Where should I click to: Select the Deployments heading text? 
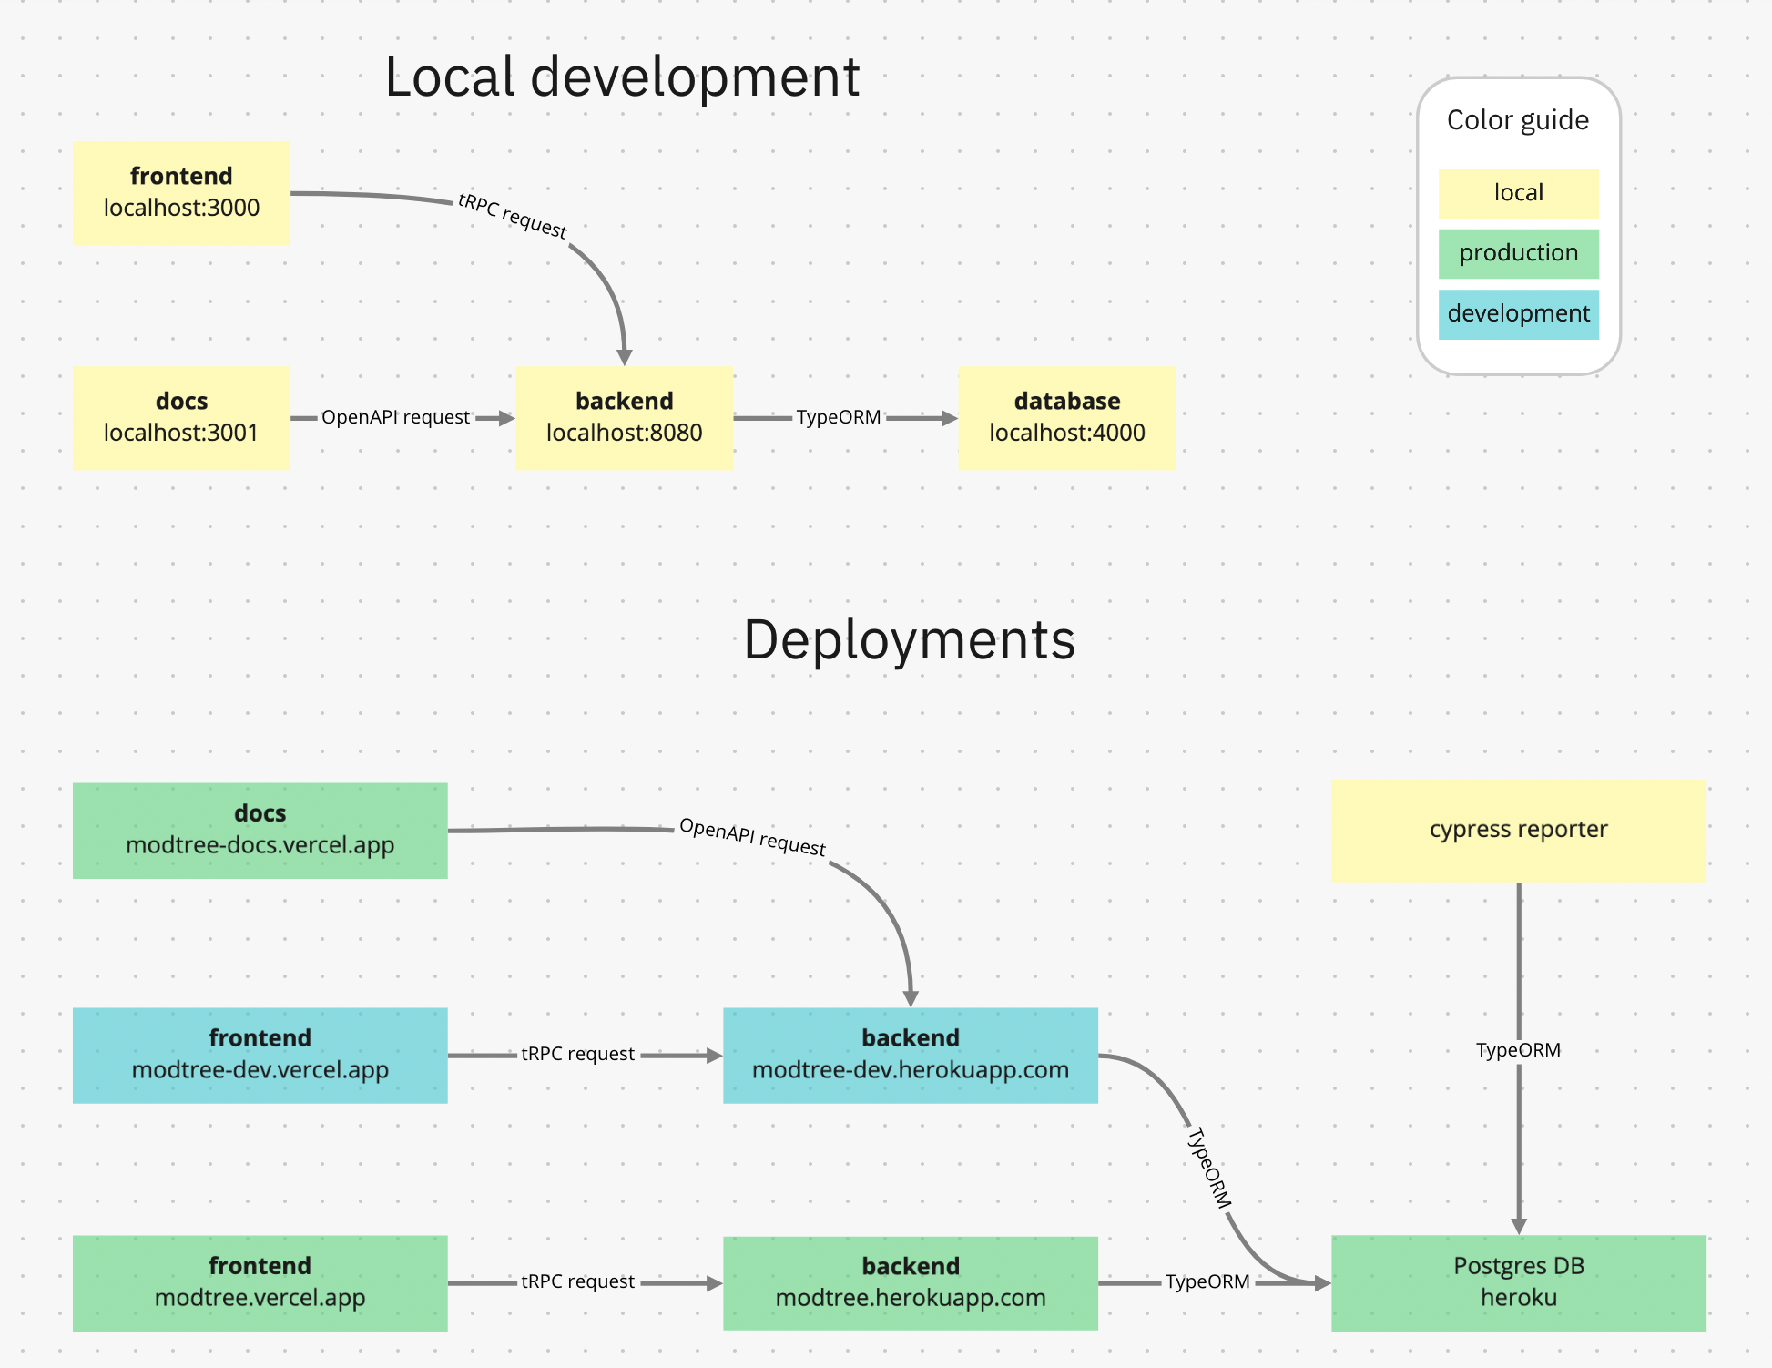point(909,639)
